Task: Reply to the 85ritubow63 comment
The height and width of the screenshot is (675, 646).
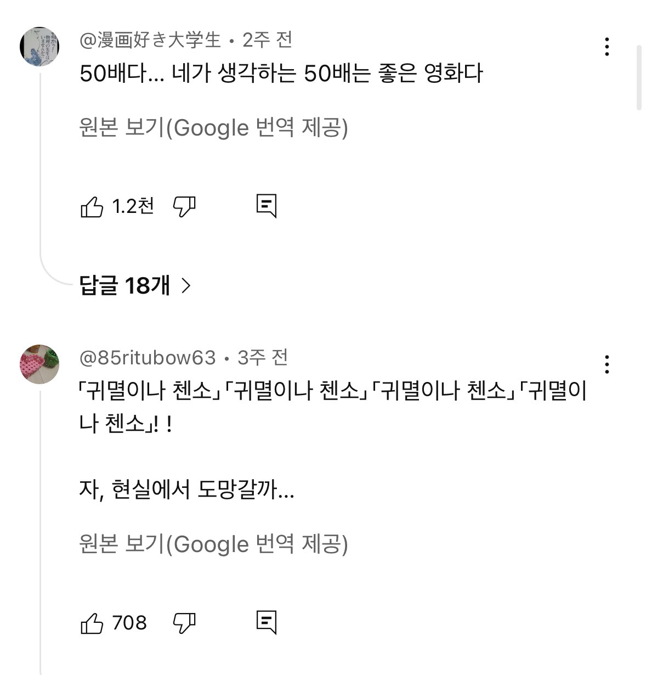Action: 267,623
